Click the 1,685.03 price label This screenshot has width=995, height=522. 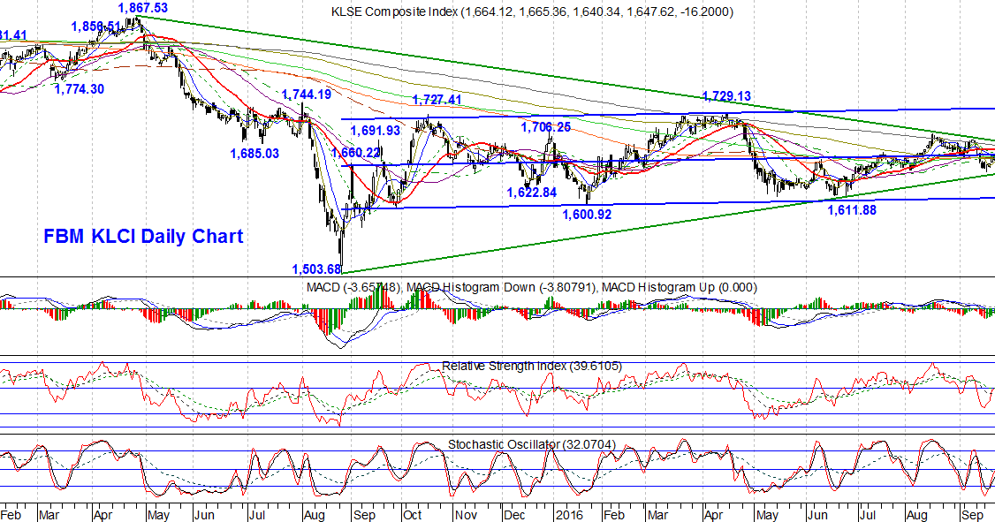(x=254, y=154)
